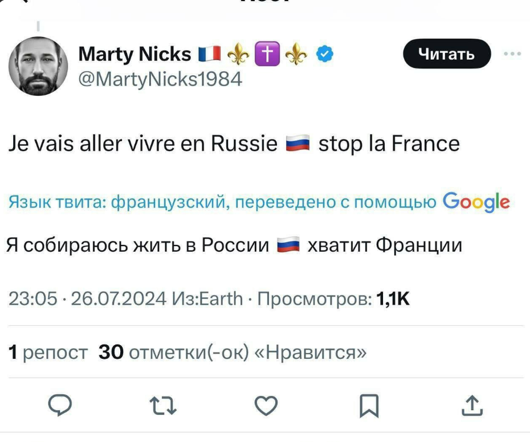The width and height of the screenshot is (530, 442).
Task: Tap the share upload icon
Action: tap(473, 406)
